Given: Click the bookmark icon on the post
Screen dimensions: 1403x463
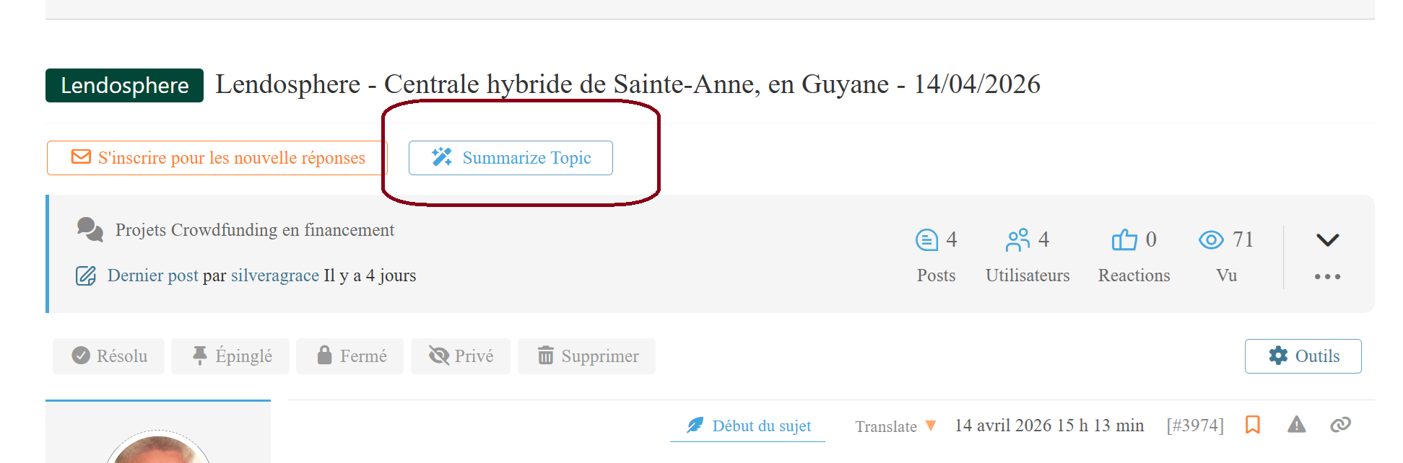Looking at the screenshot, I should coord(1252,425).
